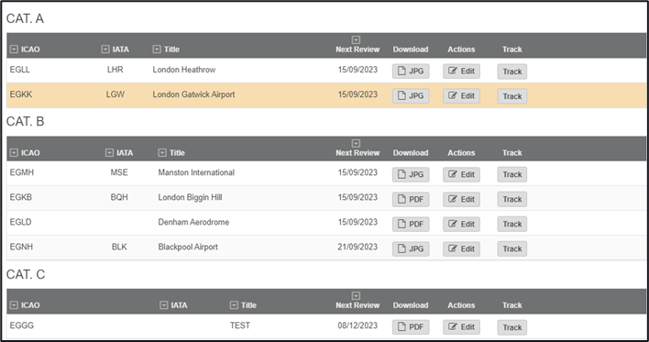The width and height of the screenshot is (649, 342).
Task: Download PDF for London Biggin Hill
Action: click(x=411, y=200)
